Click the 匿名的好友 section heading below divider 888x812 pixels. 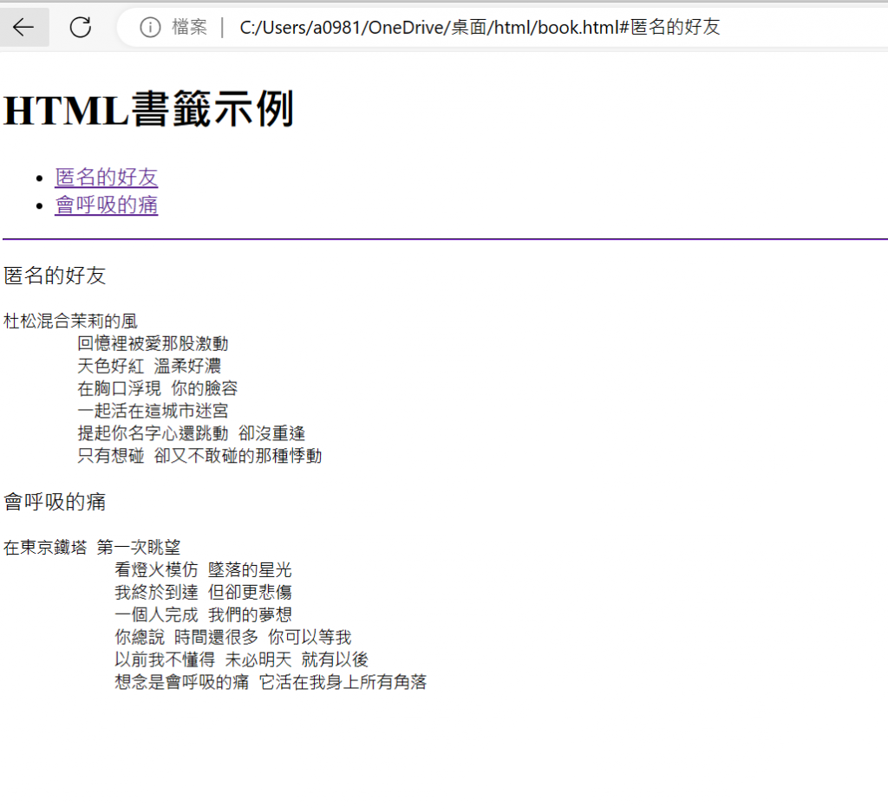point(55,276)
